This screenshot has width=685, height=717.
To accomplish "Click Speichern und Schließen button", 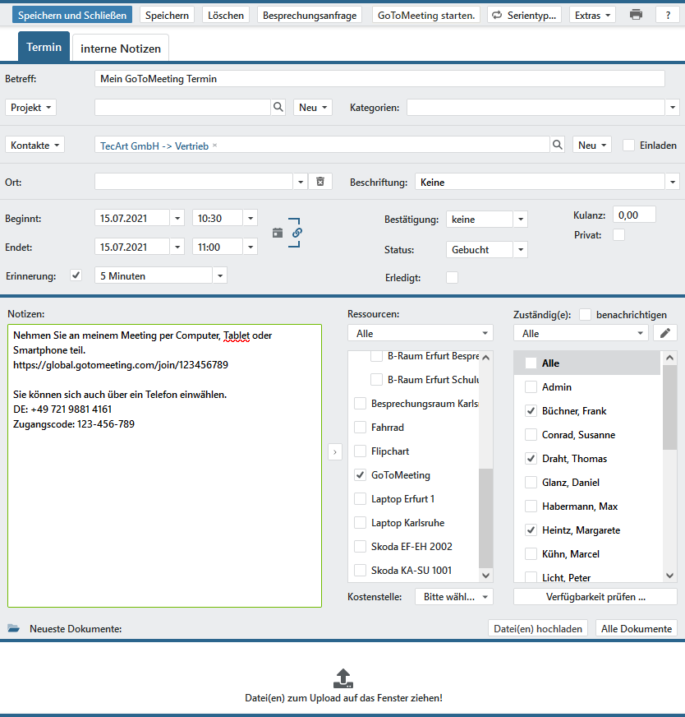I will (x=72, y=15).
